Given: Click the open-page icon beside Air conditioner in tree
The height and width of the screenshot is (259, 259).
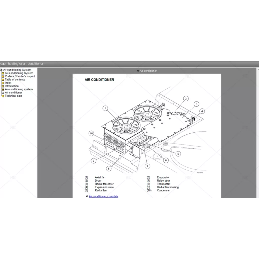Looking at the screenshot, I should pyautogui.click(x=3, y=93).
